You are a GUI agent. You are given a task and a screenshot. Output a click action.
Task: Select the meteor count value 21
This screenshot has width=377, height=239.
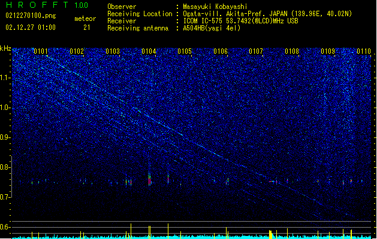point(87,27)
